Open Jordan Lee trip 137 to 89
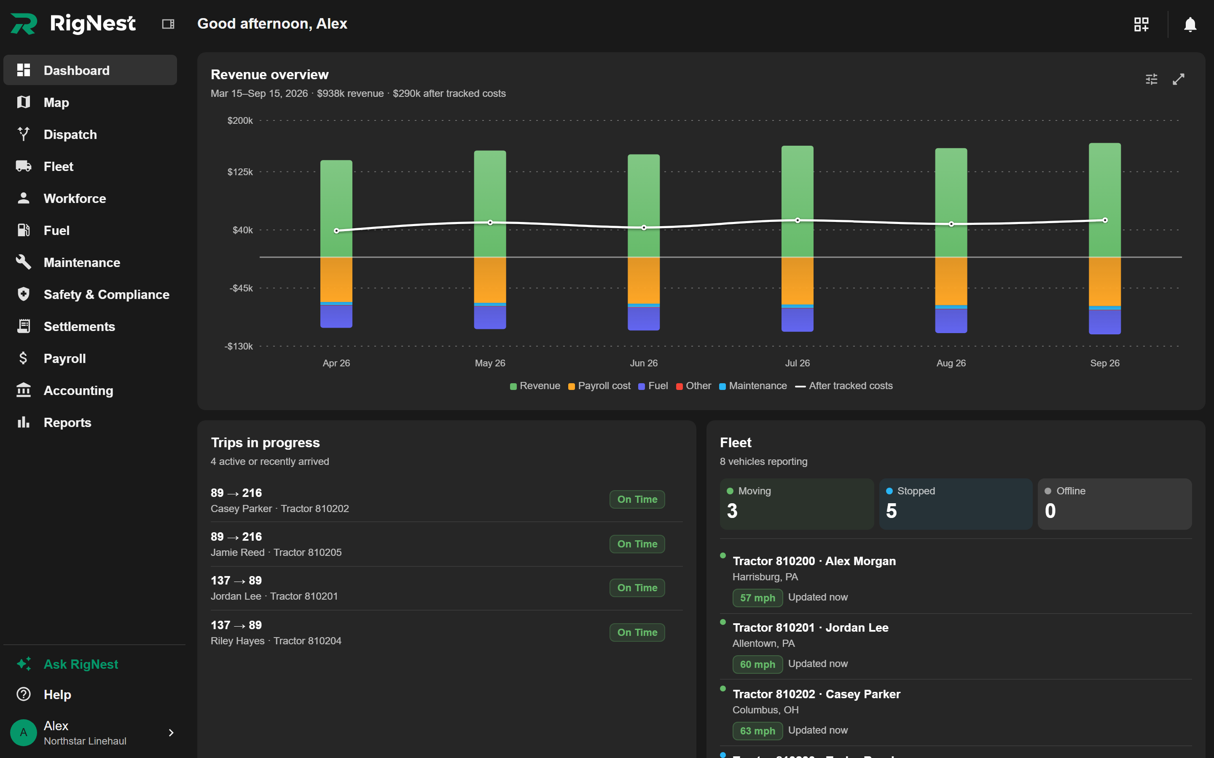Viewport: 1214px width, 758px height. pyautogui.click(x=446, y=588)
